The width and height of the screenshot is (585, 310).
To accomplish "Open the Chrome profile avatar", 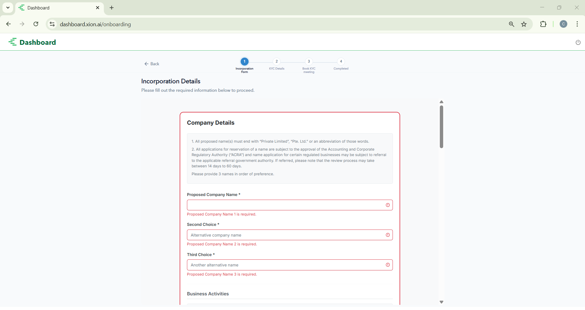I will point(563,24).
